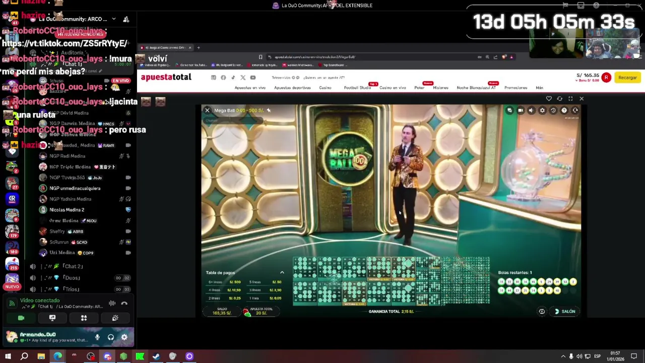The image size is (645, 363).
Task: Click the Recargar yellow button
Action: pos(627,78)
